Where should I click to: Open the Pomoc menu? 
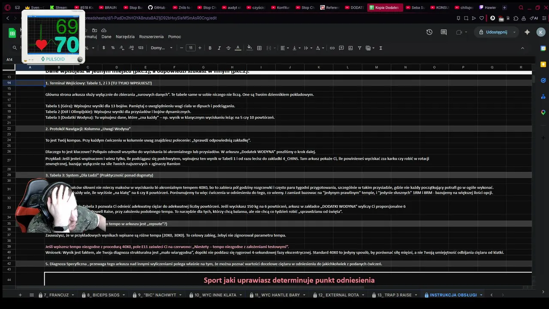tap(175, 36)
